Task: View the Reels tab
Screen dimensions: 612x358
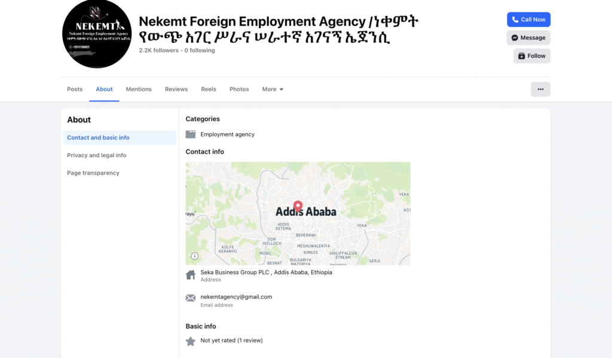Action: (x=209, y=89)
